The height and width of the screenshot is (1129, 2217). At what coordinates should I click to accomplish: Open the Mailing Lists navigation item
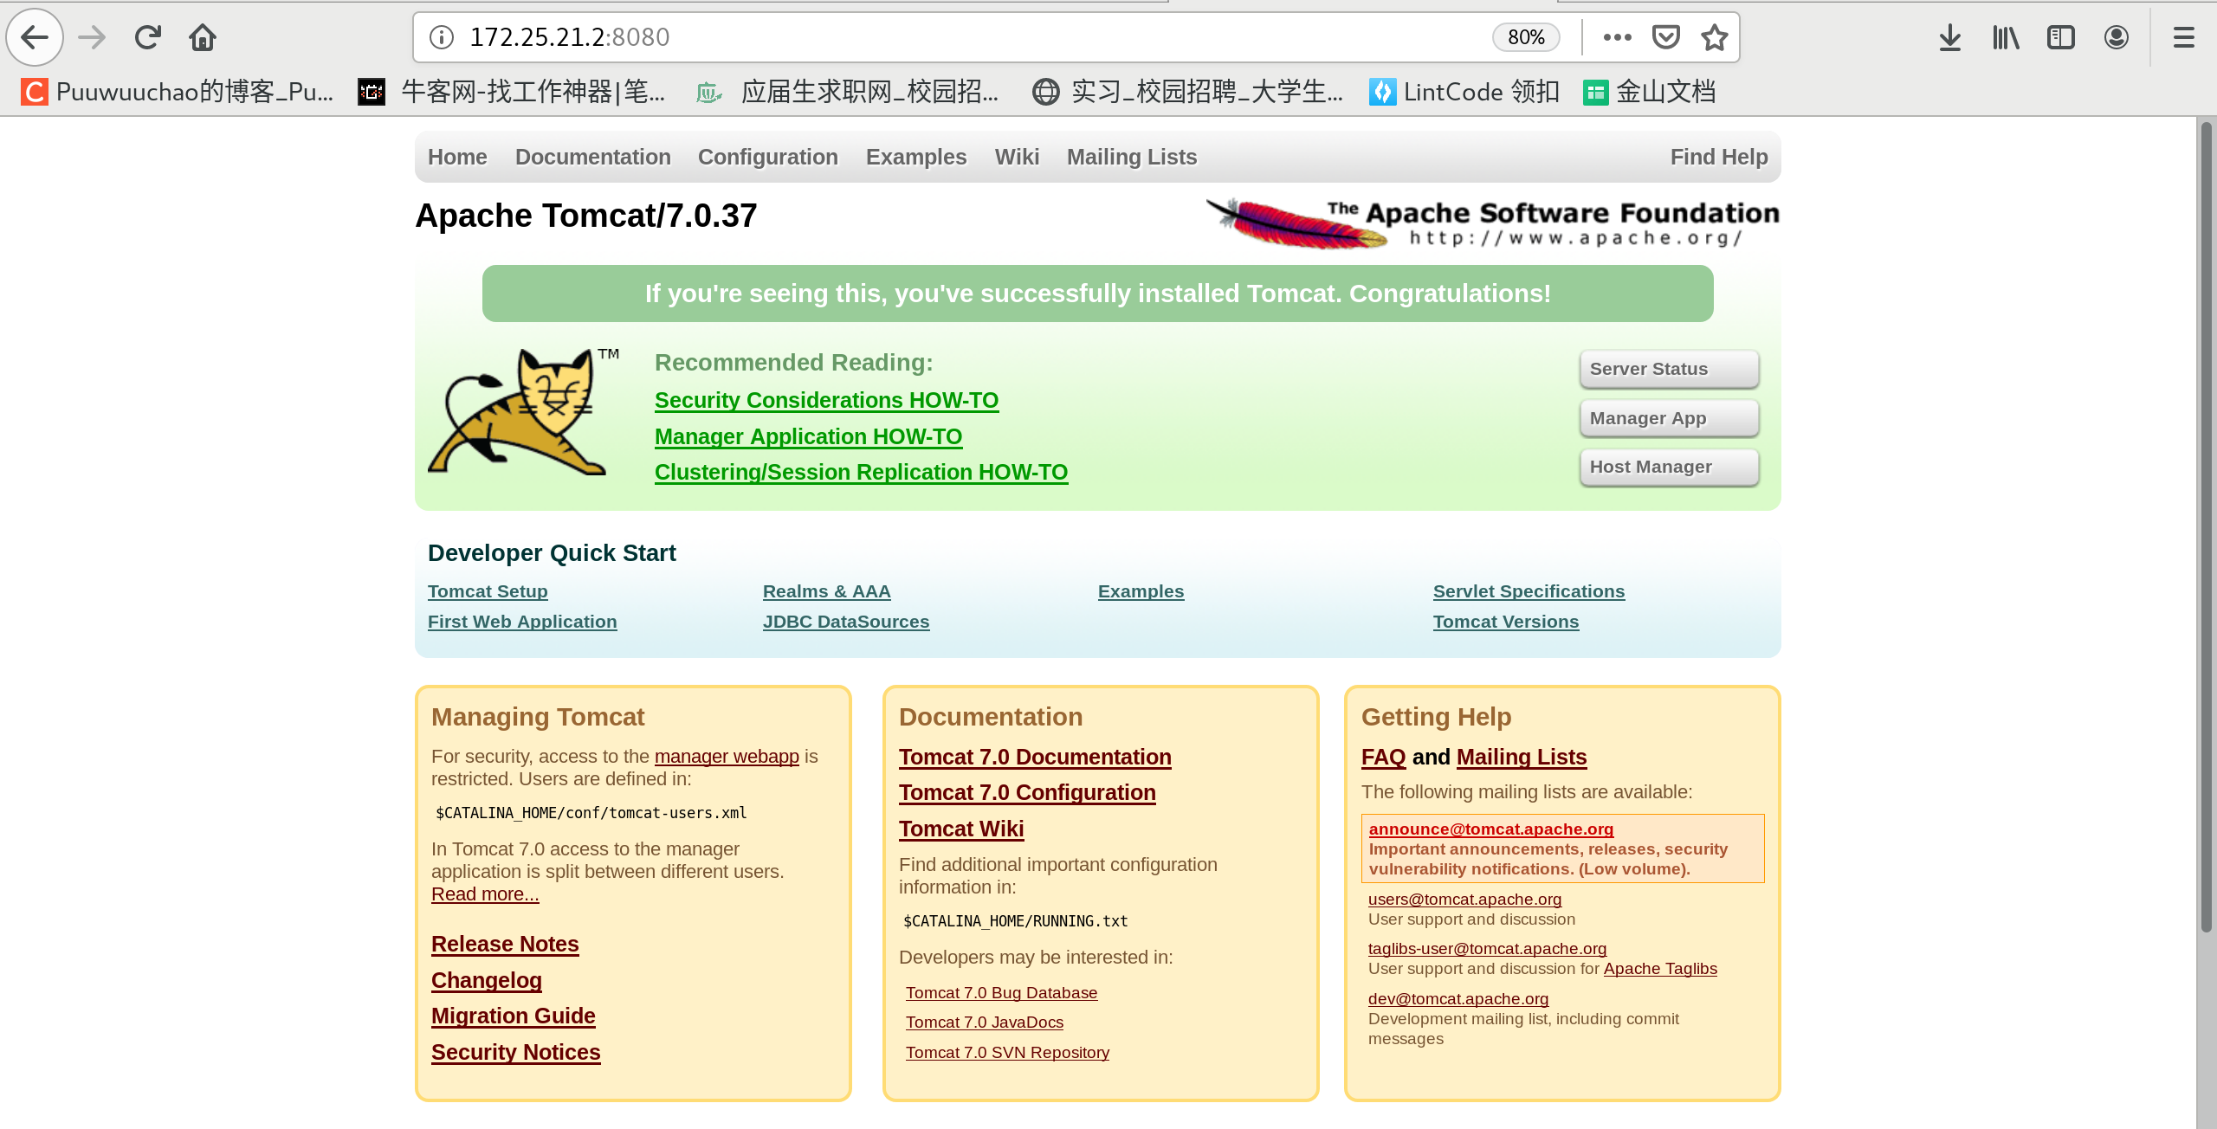tap(1132, 157)
